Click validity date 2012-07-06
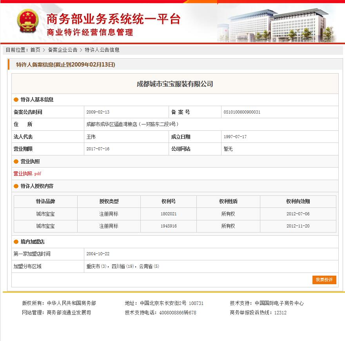The image size is (345, 341). pyautogui.click(x=298, y=214)
